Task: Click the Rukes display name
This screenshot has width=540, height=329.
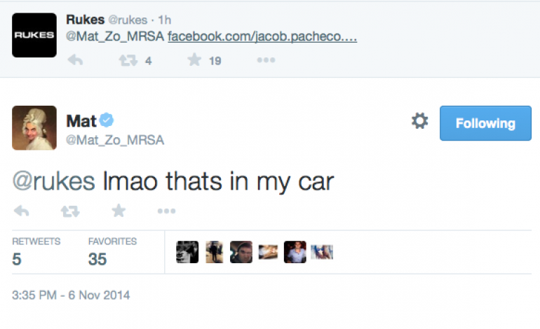Action: tap(85, 20)
